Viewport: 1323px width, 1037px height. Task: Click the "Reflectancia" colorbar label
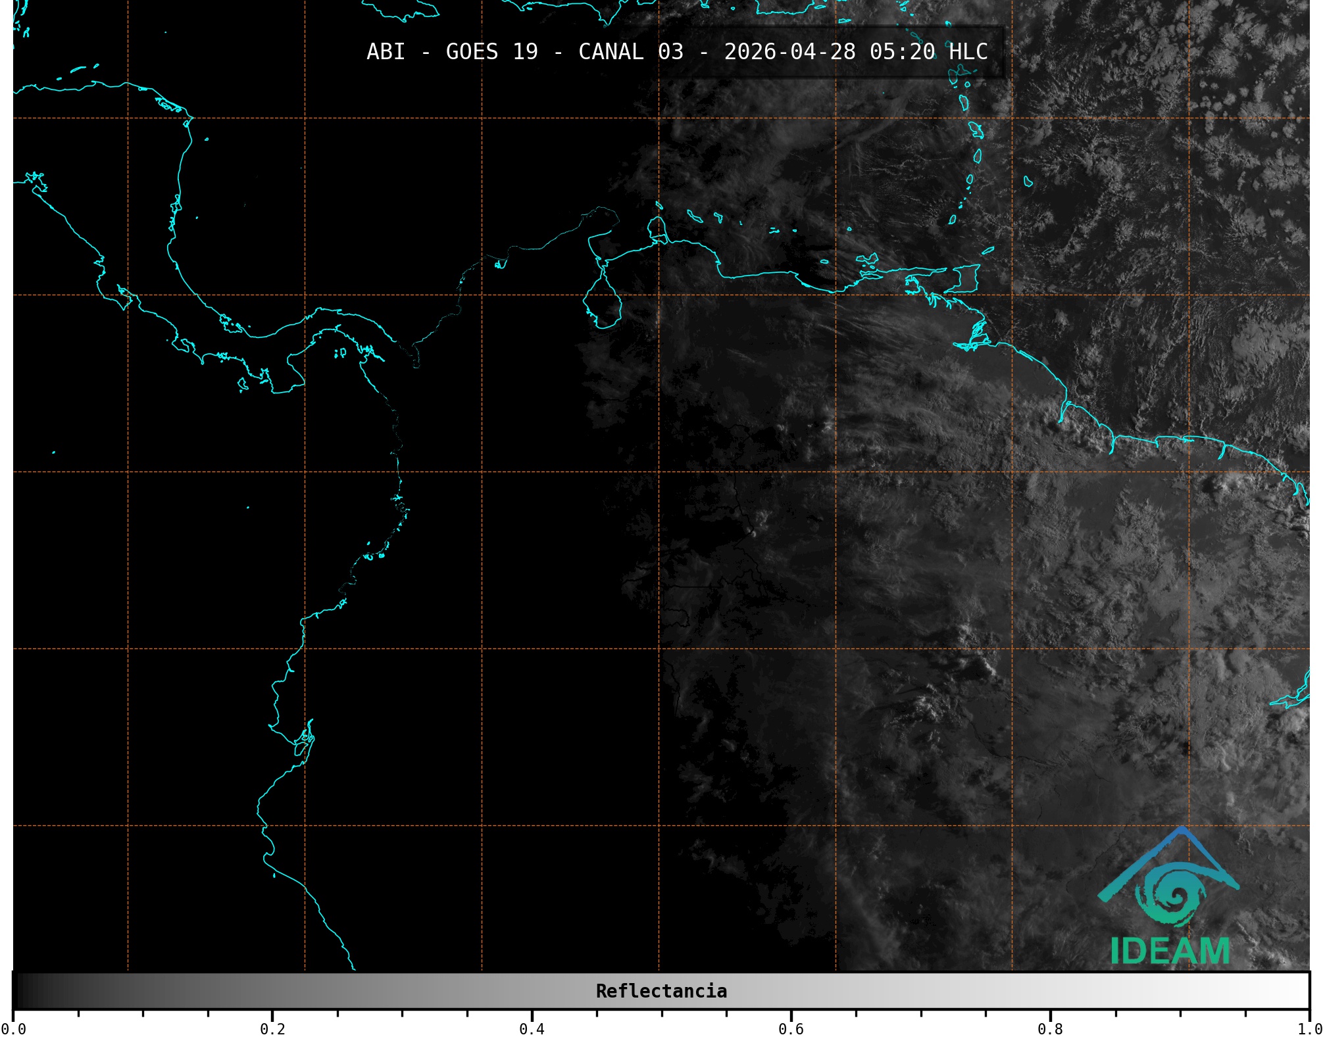pyautogui.click(x=661, y=991)
